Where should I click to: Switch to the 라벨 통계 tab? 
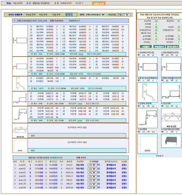[56, 15]
